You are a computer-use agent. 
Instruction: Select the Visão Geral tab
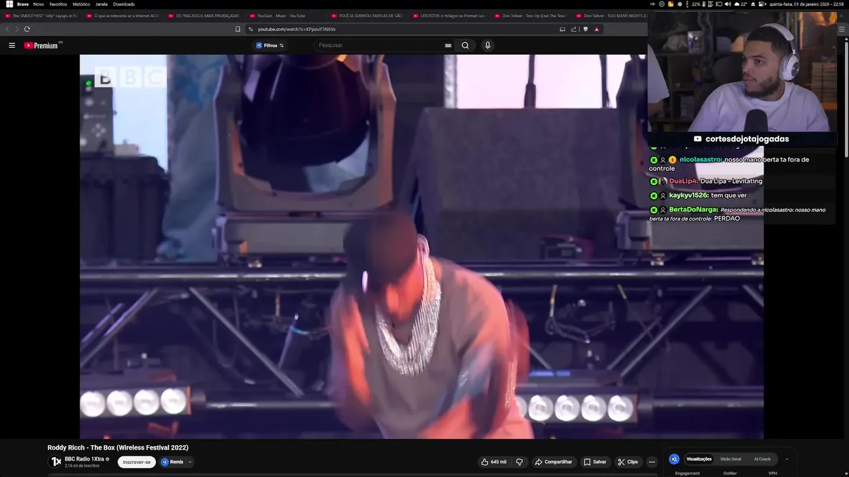pyautogui.click(x=731, y=459)
